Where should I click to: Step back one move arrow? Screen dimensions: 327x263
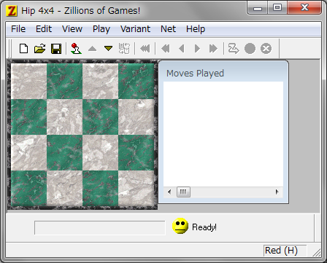(181, 49)
